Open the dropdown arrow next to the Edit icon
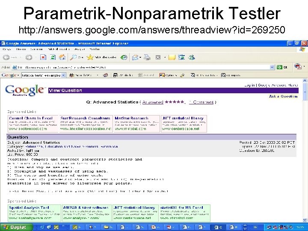Image resolution: width=308 pixels, height=231 pixels. pyautogui.click(x=165, y=57)
